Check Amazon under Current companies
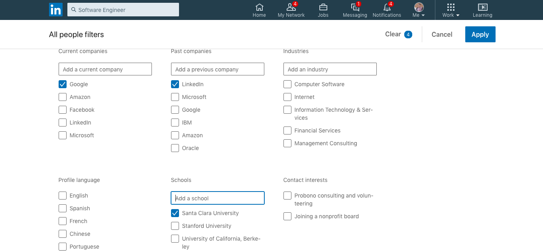The image size is (543, 251). pos(63,97)
